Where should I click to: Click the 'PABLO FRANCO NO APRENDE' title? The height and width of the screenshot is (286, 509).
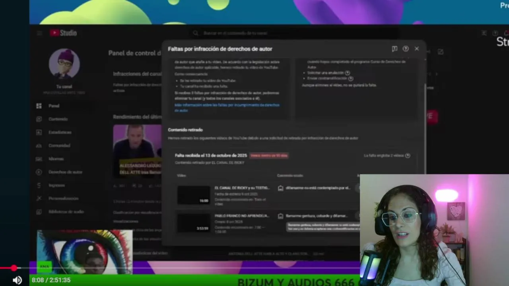(x=242, y=216)
